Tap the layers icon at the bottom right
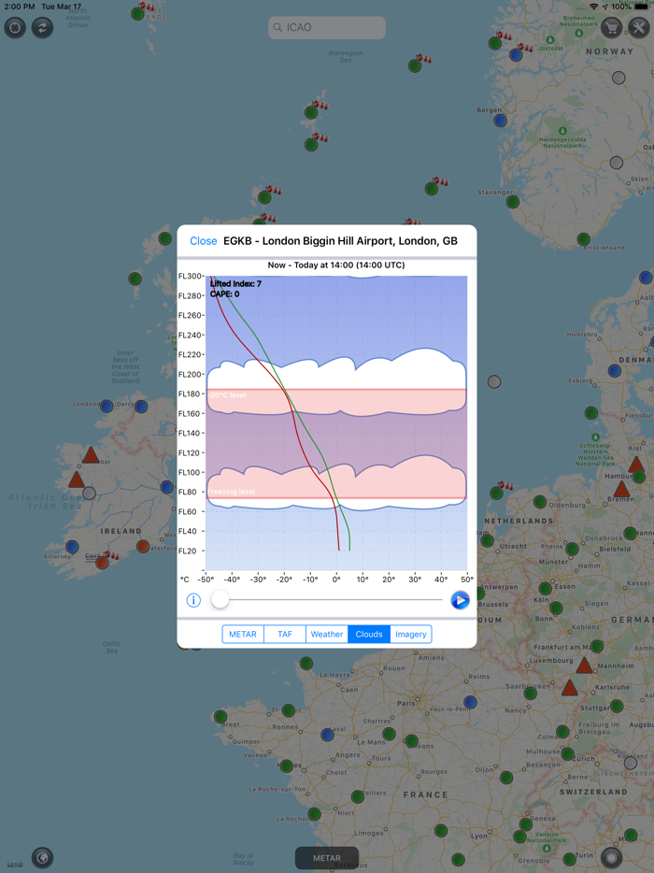Image resolution: width=654 pixels, height=873 pixels. tap(611, 857)
